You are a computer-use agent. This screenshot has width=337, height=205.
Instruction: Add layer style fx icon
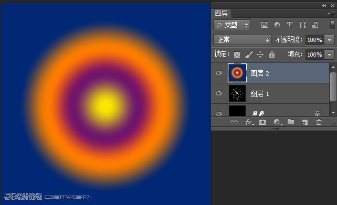tap(249, 122)
